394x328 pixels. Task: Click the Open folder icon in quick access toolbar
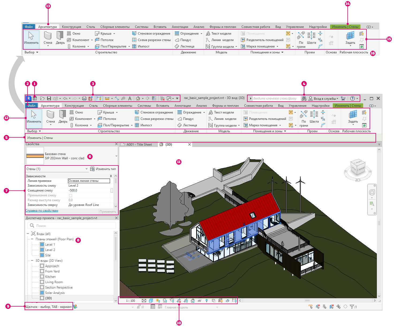[42, 98]
